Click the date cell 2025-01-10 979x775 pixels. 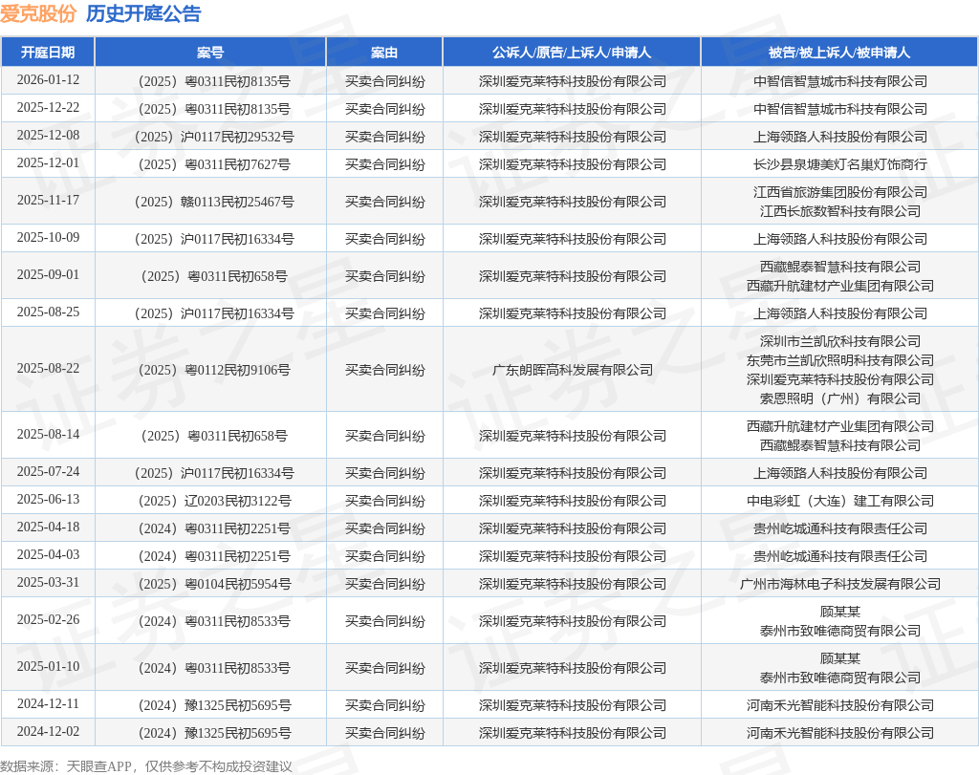click(48, 666)
